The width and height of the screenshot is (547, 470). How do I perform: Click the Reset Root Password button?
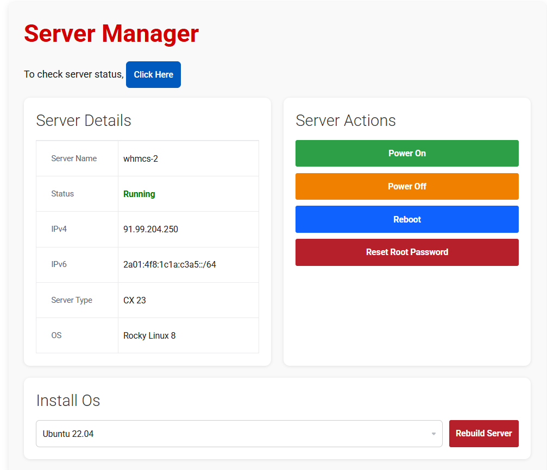(x=407, y=252)
